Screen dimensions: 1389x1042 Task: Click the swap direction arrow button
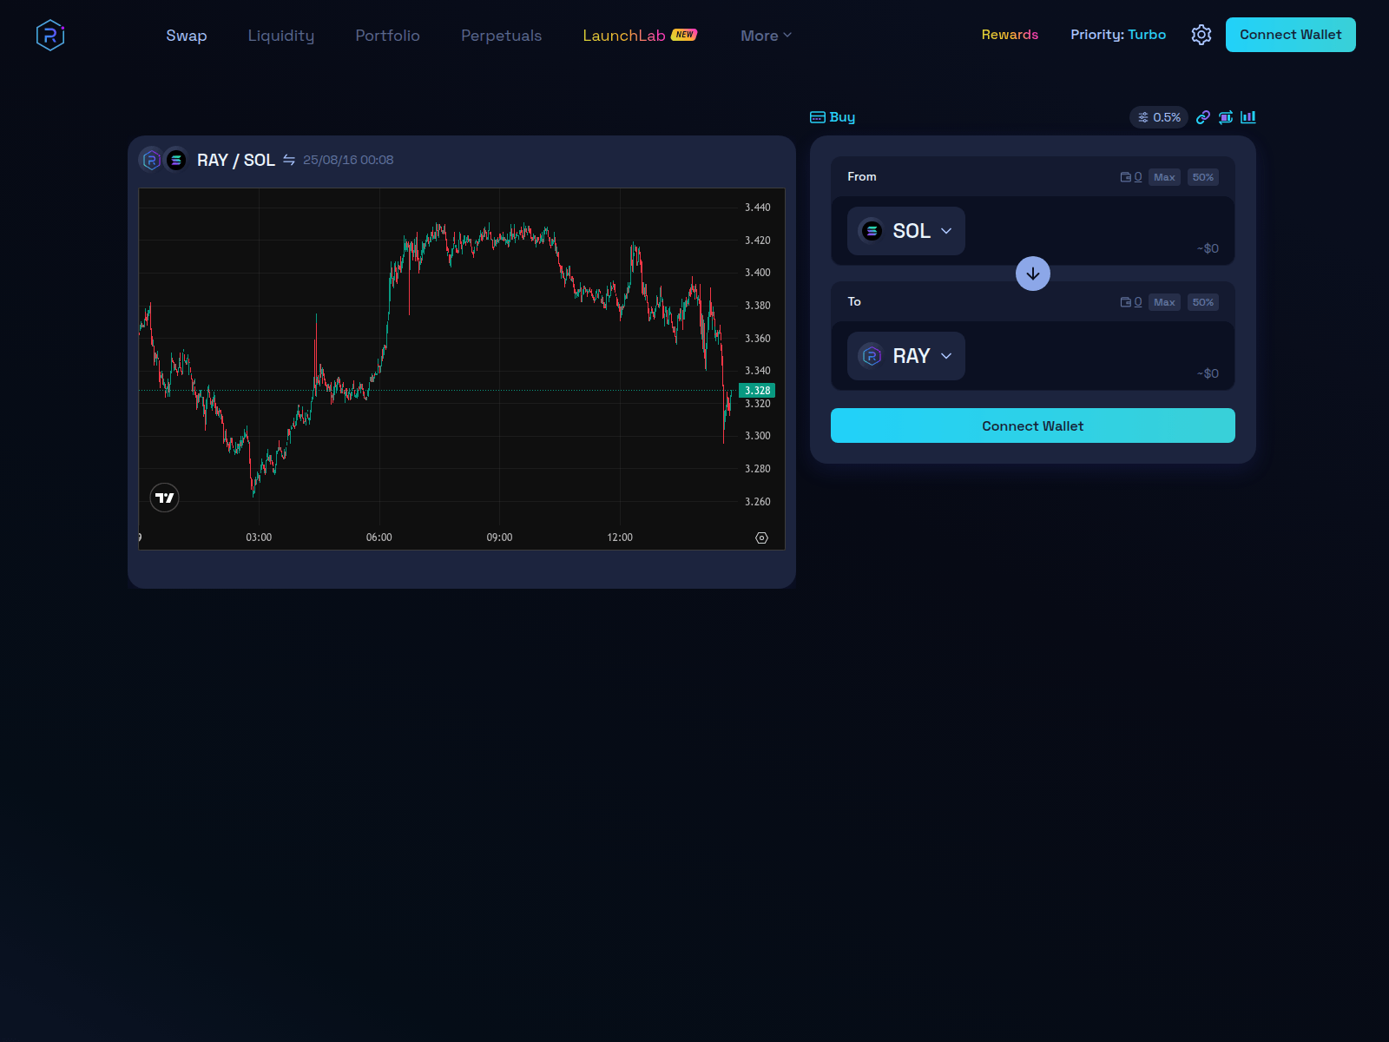(x=1033, y=274)
